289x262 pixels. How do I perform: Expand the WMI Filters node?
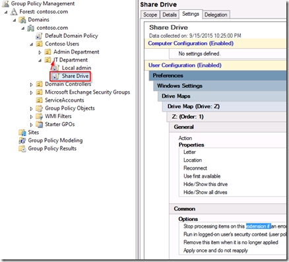[x=32, y=117]
